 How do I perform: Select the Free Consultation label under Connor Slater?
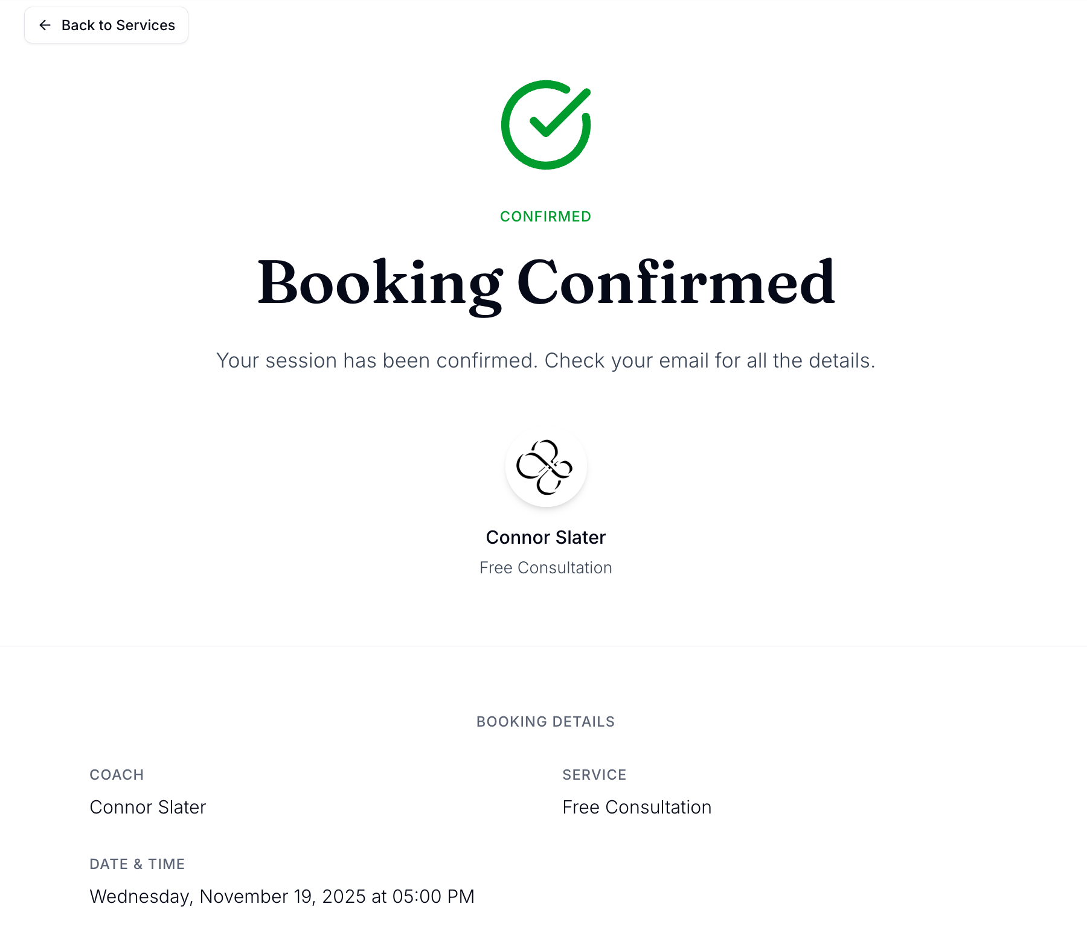pyautogui.click(x=545, y=567)
